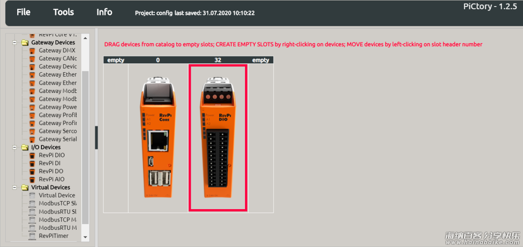523x247 pixels.
Task: Select the Gateway Serial device icon
Action: (32, 139)
